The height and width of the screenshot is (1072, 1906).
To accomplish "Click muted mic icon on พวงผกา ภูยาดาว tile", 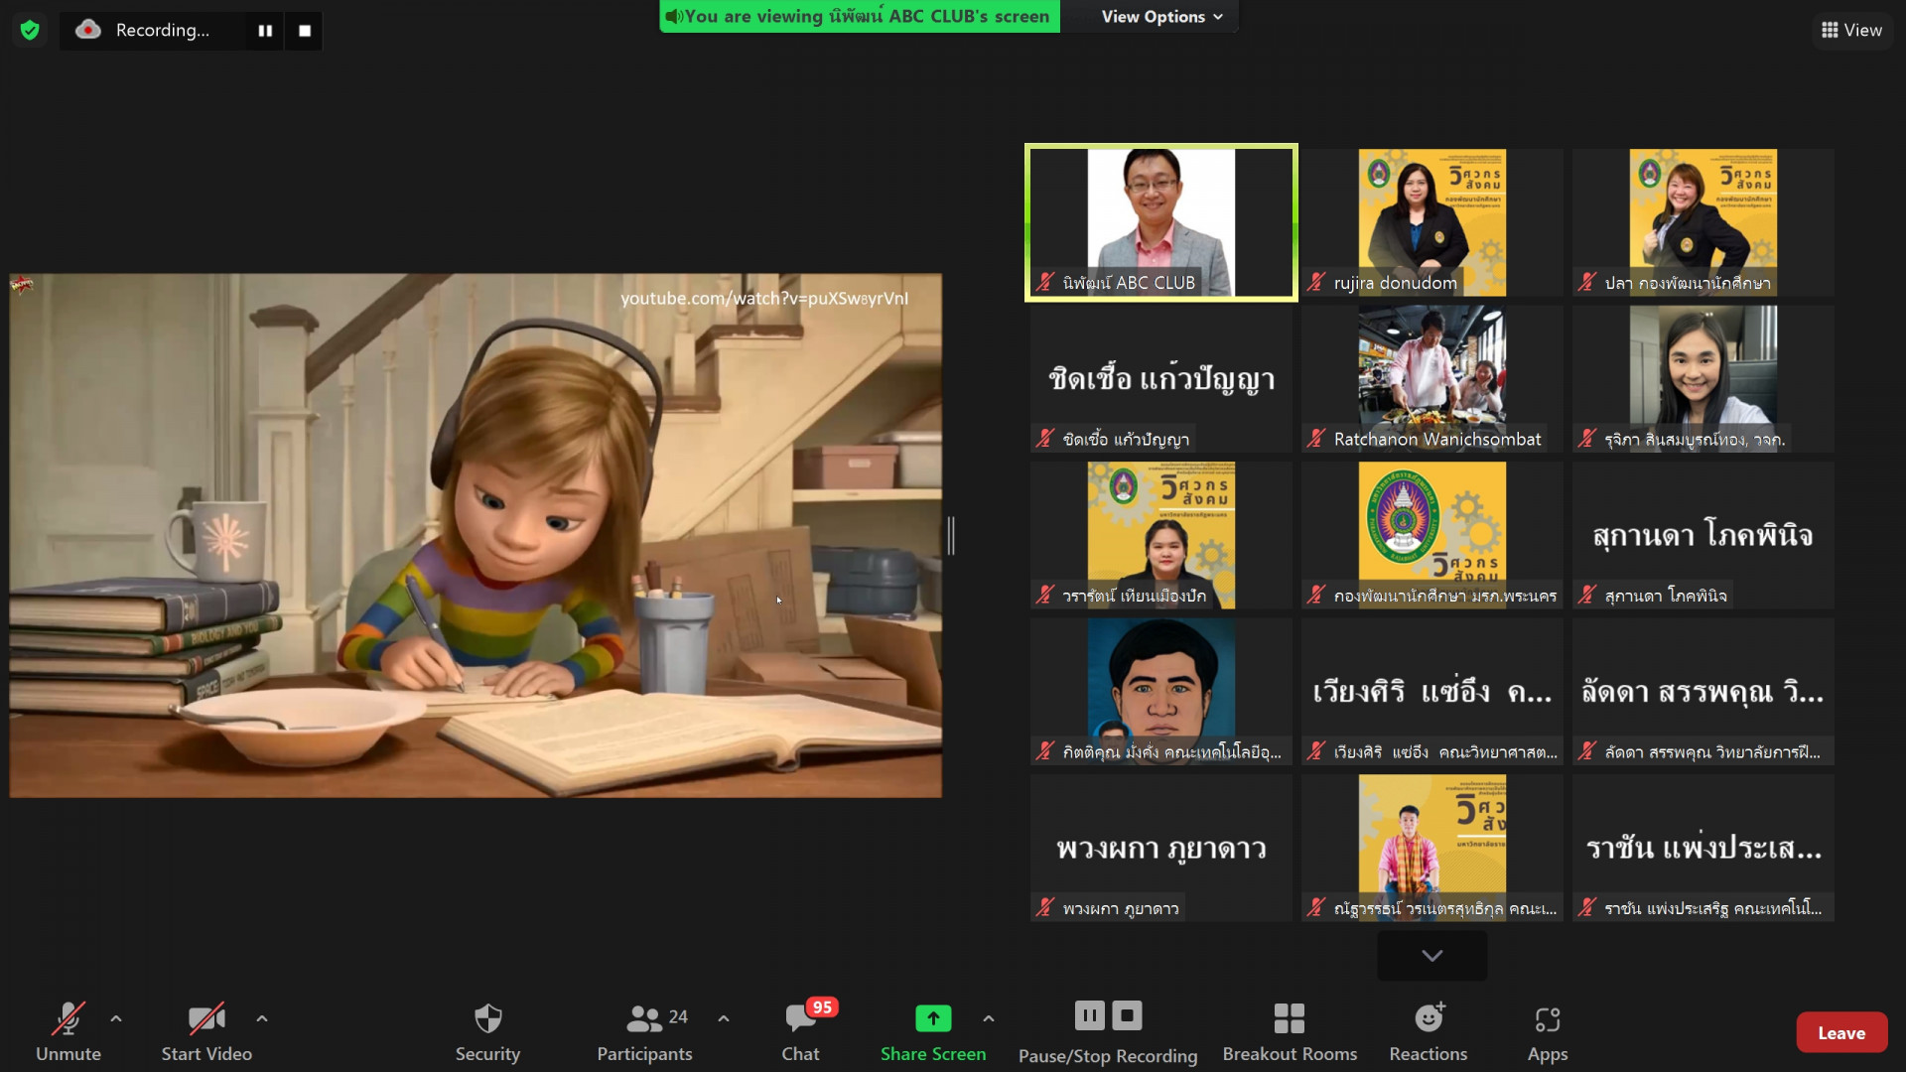I will pos(1045,908).
